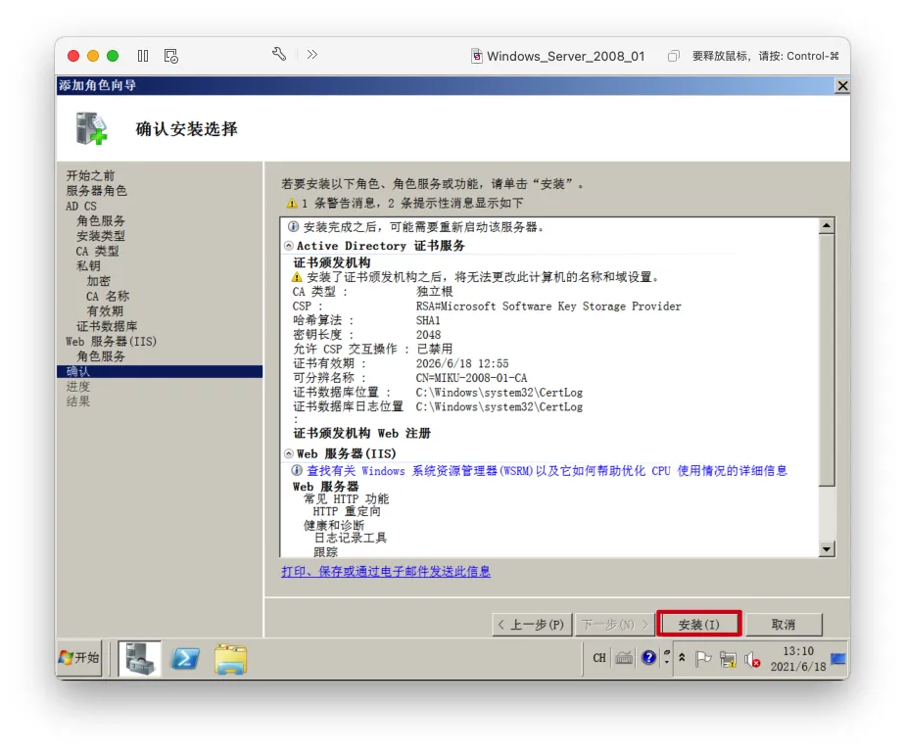This screenshot has height=753, width=905.
Task: Select the highlighted 确认 step
Action: point(160,371)
